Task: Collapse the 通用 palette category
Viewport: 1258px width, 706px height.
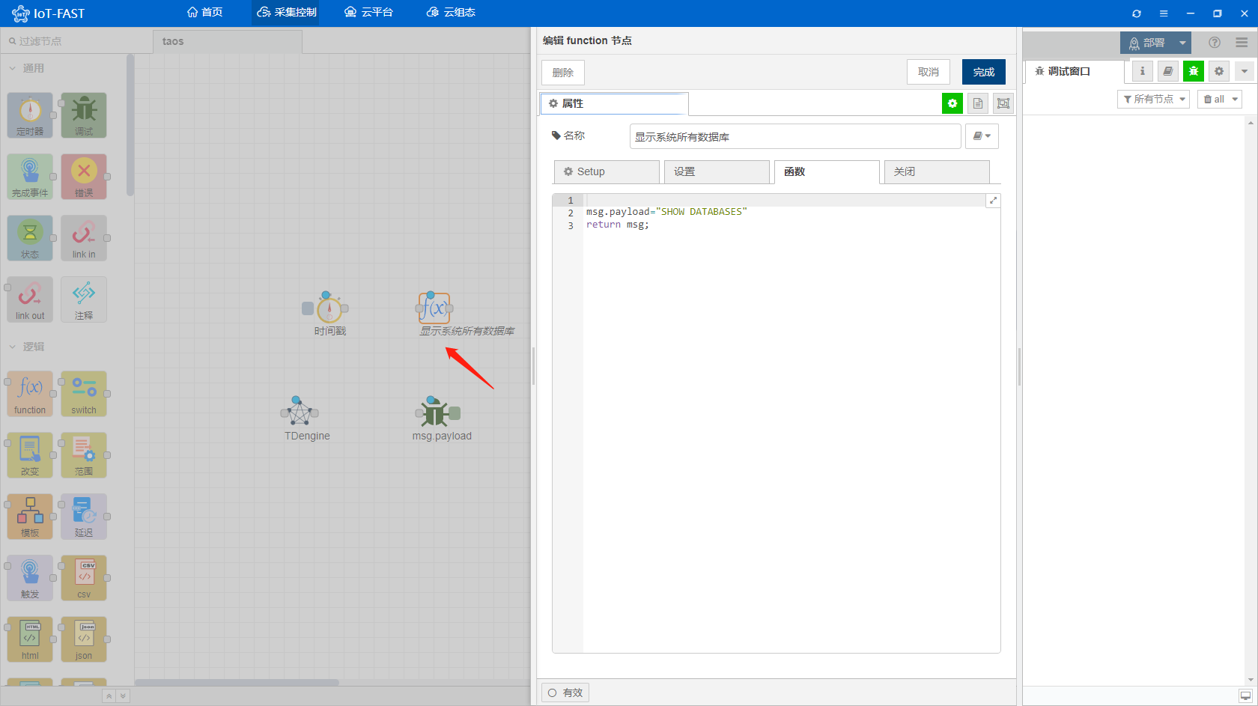Action: coord(26,68)
